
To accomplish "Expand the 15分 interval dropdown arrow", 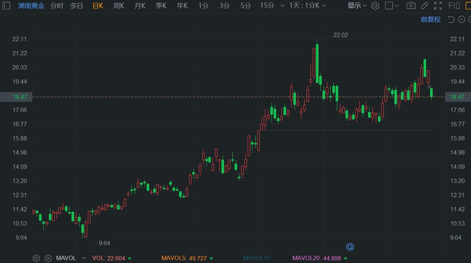I will pos(282,6).
